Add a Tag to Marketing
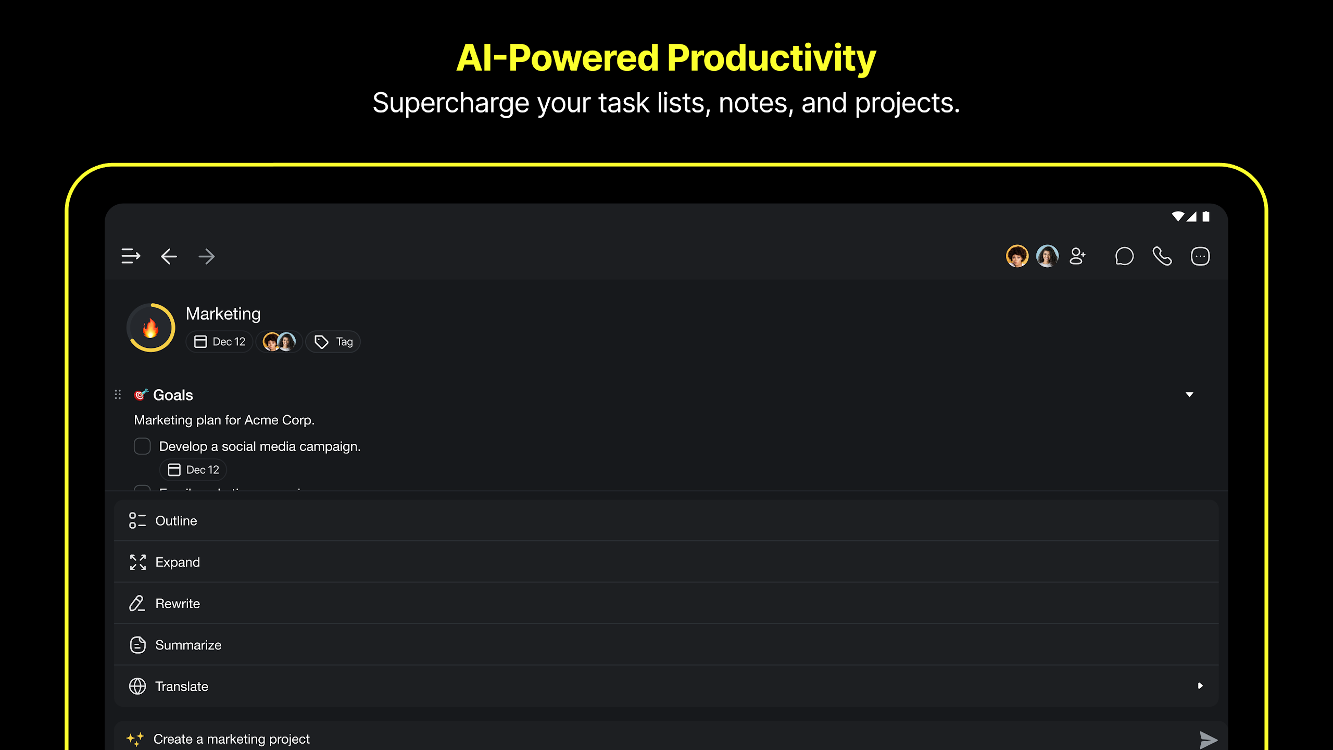The height and width of the screenshot is (750, 1333). (333, 342)
